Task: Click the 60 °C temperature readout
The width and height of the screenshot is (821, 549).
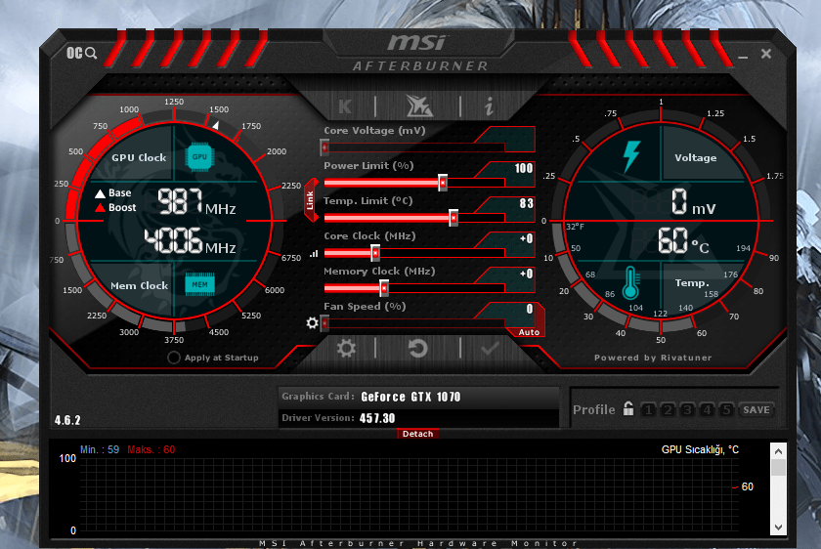Action: click(x=683, y=241)
